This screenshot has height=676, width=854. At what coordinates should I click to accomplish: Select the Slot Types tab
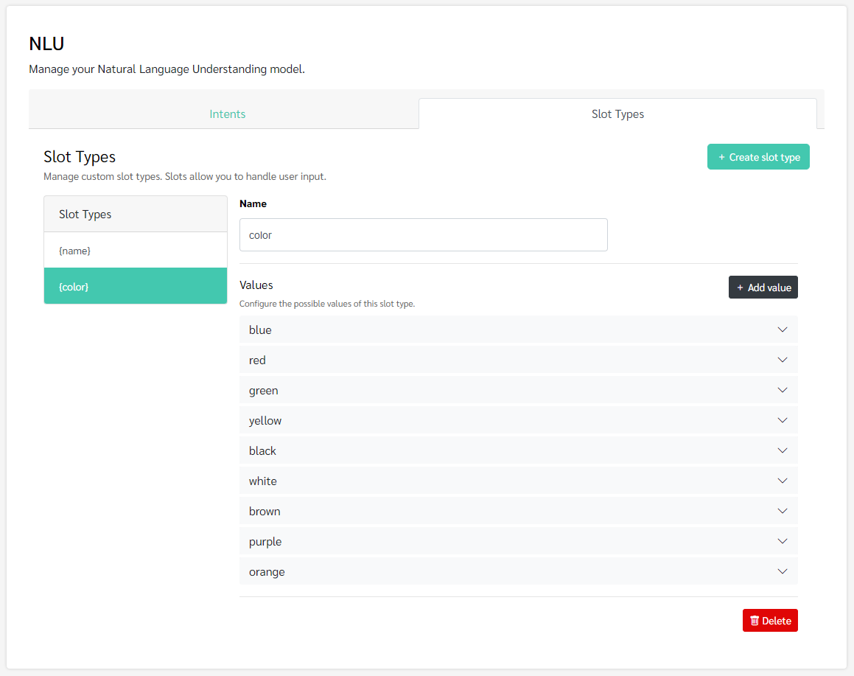pos(617,114)
